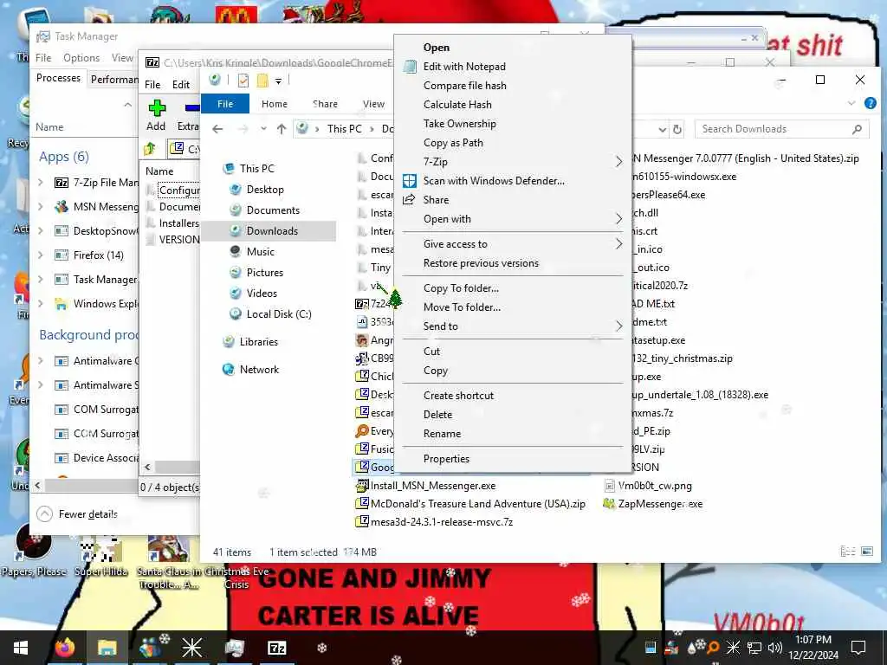The width and height of the screenshot is (887, 665).
Task: Open 7-Zip File menu
Action: tap(152, 85)
